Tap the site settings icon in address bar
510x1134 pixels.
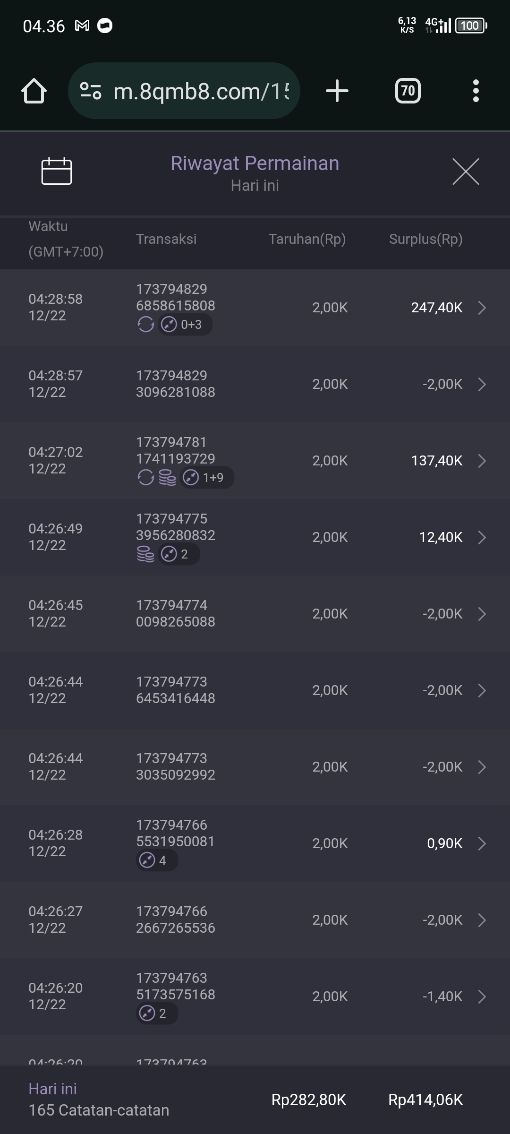(x=91, y=91)
